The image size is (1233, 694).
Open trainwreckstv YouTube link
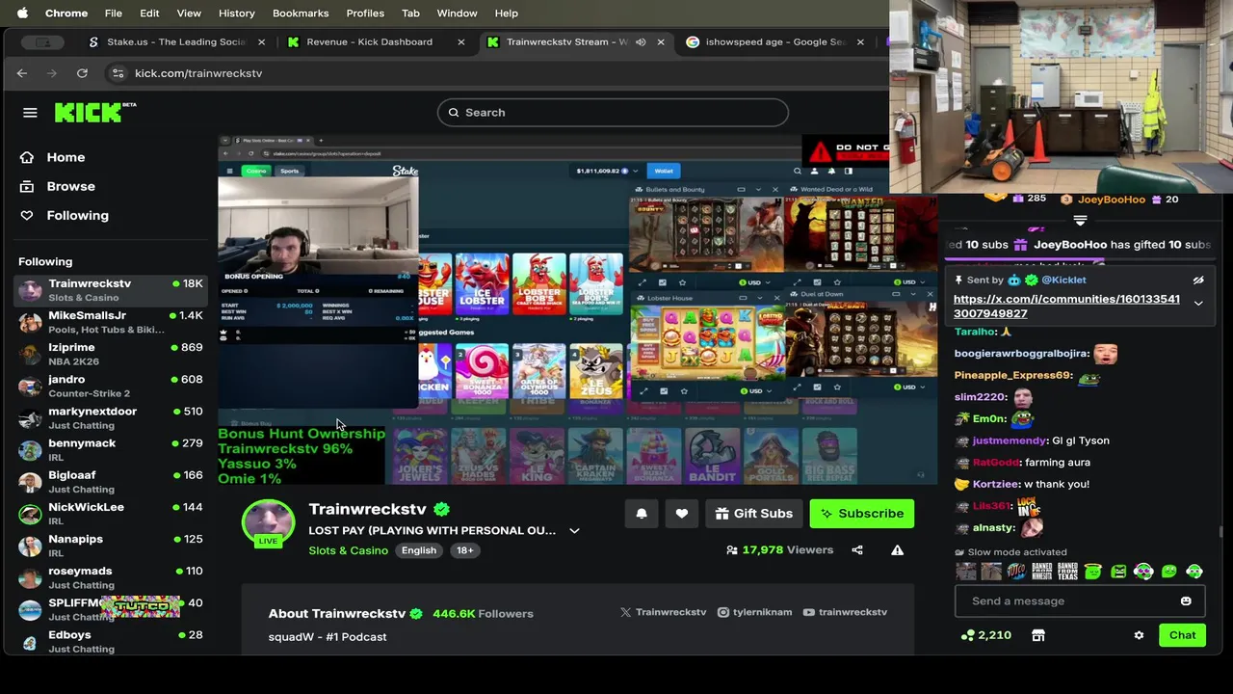(845, 612)
